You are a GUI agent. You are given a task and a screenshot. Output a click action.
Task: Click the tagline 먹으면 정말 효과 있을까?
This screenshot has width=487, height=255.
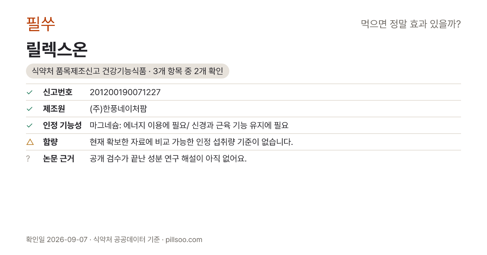click(x=411, y=24)
